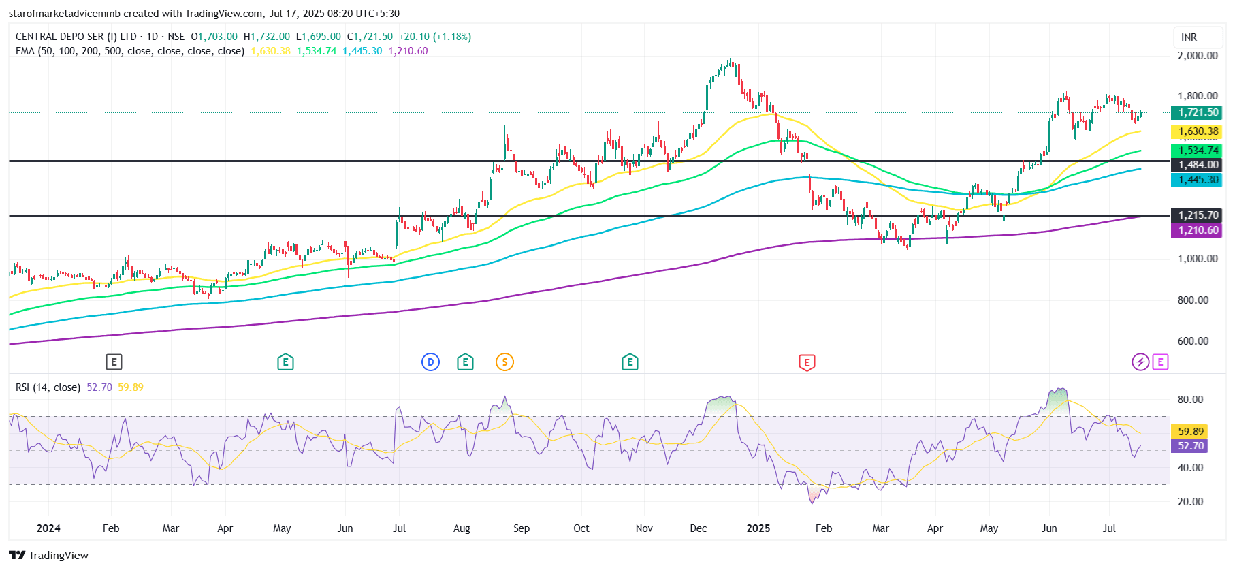Click the green 1,721.50 last price axis tag
Viewport: 1235px width, 570px height.
point(1196,112)
